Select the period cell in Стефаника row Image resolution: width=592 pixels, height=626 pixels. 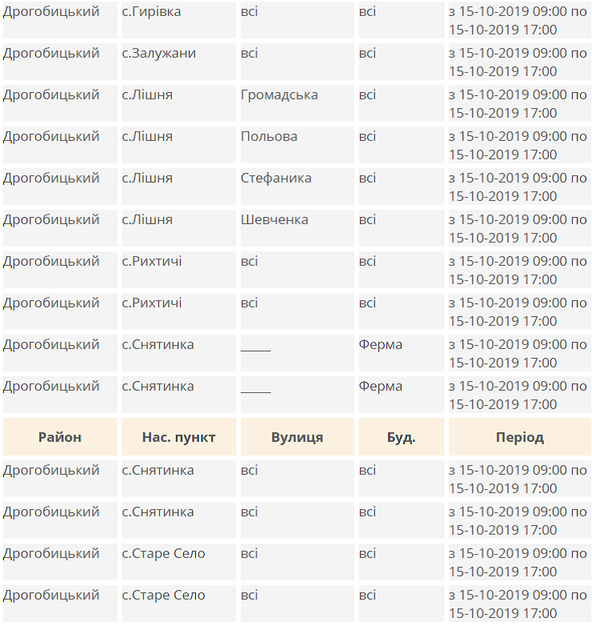(x=518, y=187)
